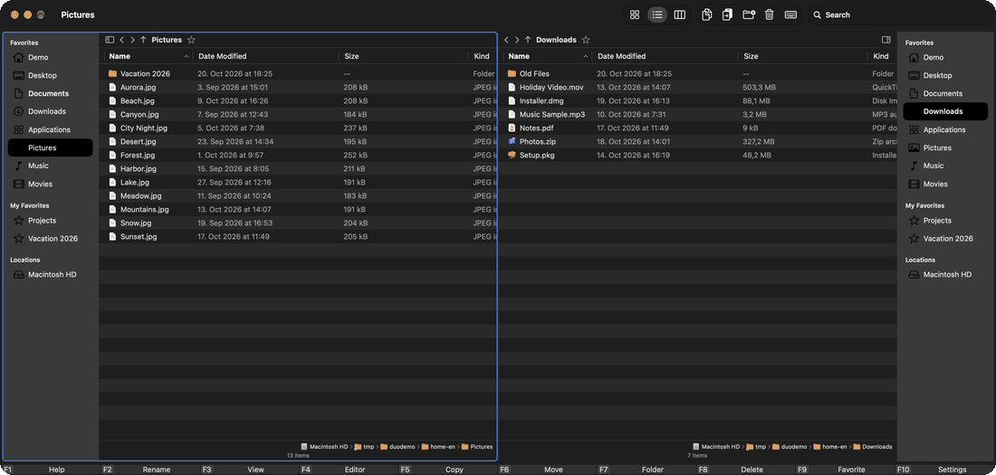Select Setup.pkg file

(699, 155)
